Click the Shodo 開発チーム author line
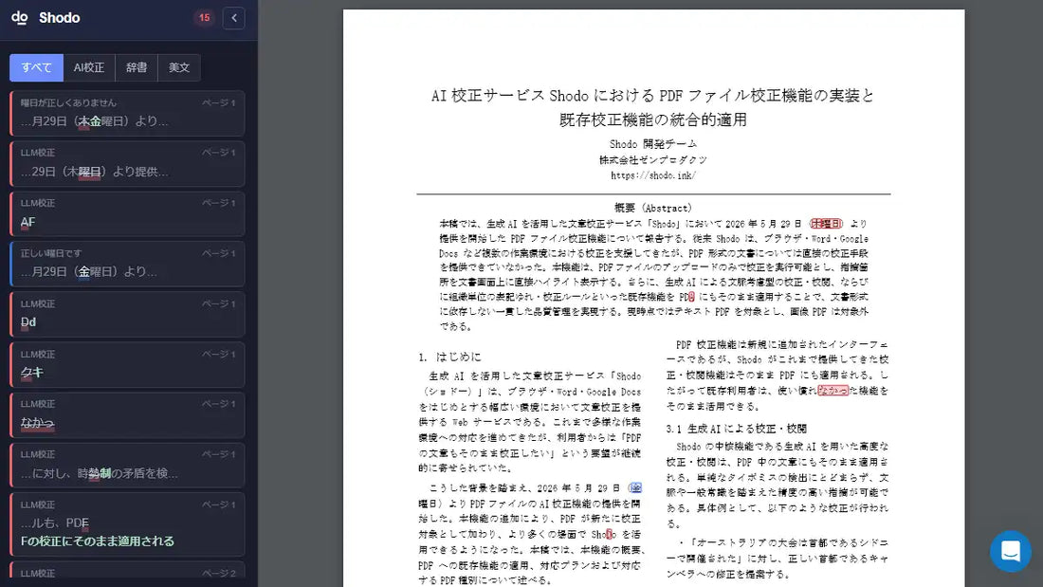Screen dimensions: 1043x587 [653, 144]
